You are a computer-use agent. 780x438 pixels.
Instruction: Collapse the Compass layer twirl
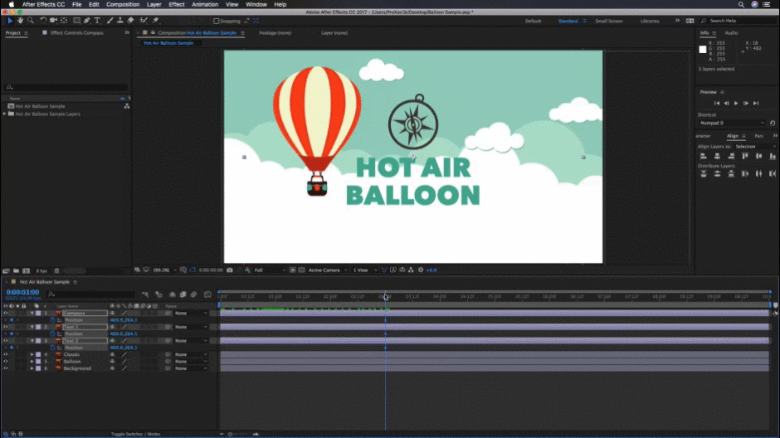pyautogui.click(x=32, y=314)
